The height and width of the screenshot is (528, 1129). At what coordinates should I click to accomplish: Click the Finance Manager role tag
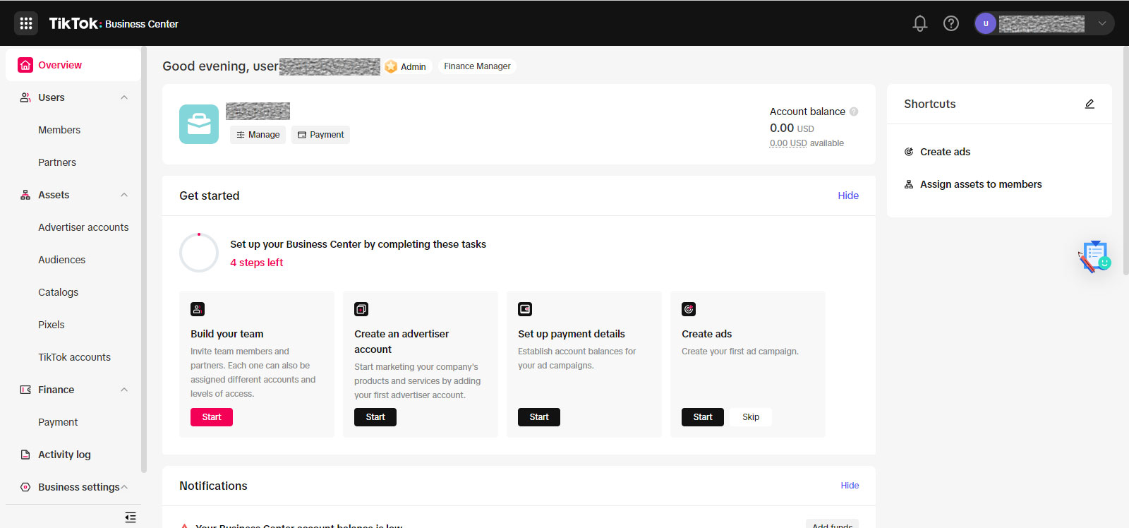click(x=477, y=66)
